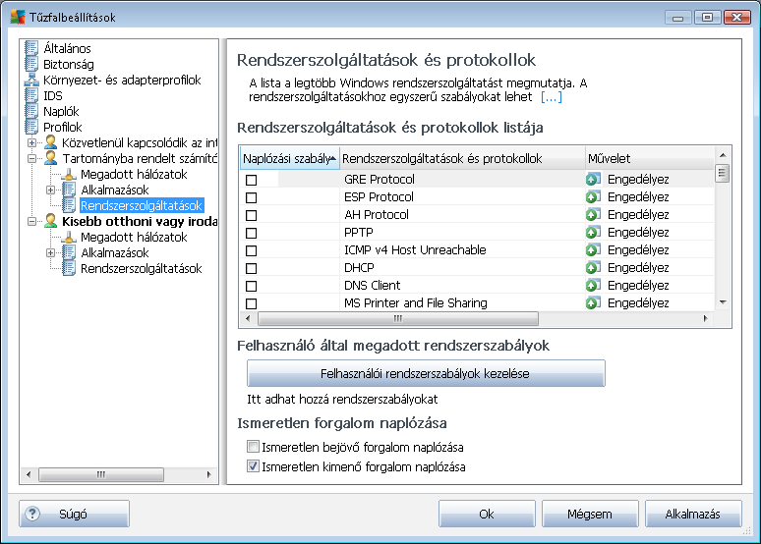Sort by Művelet column header
This screenshot has width=761, height=544.
pos(649,158)
